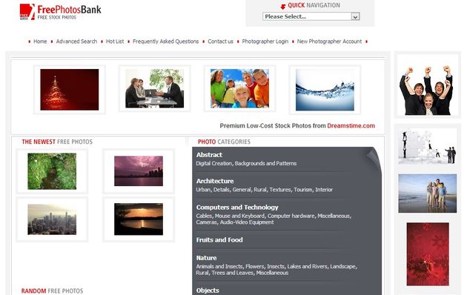Go to the Home menu link

coord(40,42)
